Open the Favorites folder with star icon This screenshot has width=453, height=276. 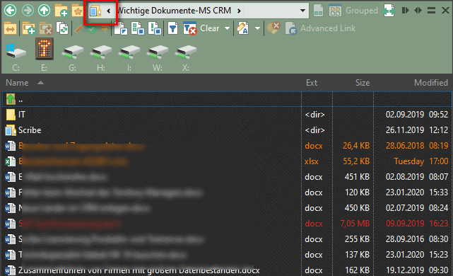coord(78,11)
